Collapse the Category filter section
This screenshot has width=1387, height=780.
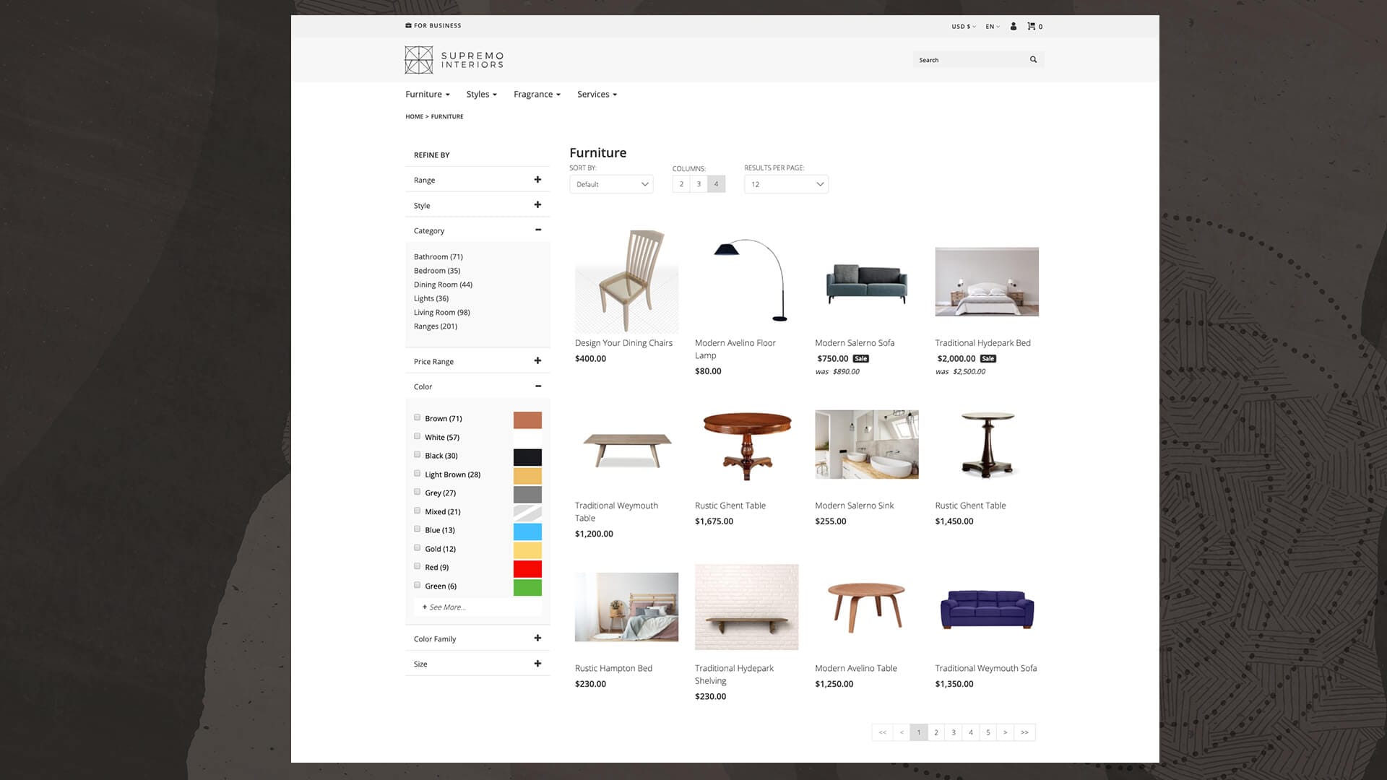tap(537, 229)
